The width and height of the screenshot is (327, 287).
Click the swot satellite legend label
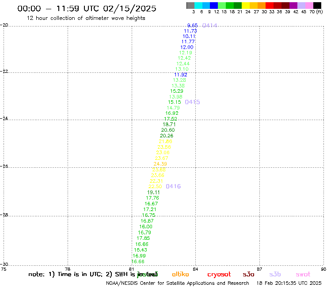(303, 274)
